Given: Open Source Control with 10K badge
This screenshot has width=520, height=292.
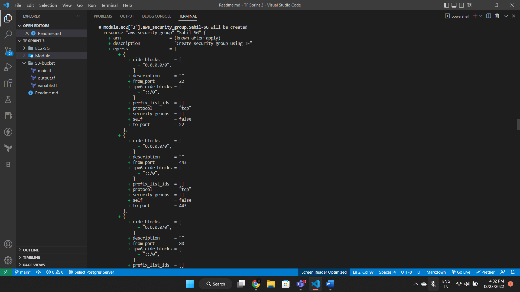Looking at the screenshot, I should pos(8,51).
